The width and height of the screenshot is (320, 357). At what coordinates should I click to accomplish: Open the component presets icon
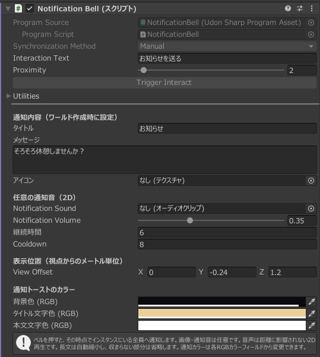[300, 8]
